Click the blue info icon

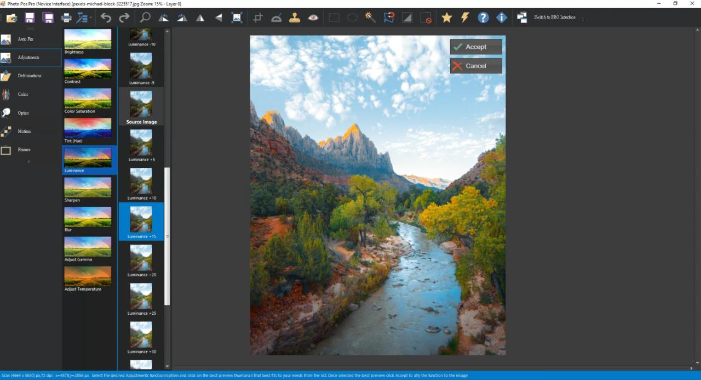[502, 18]
